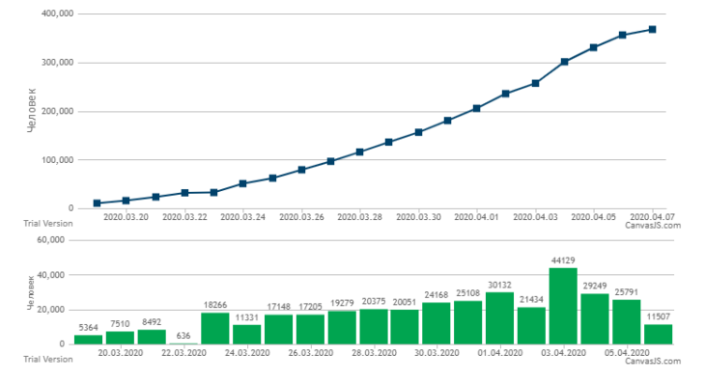Click the first line chart data point
705x383 pixels.
[97, 203]
